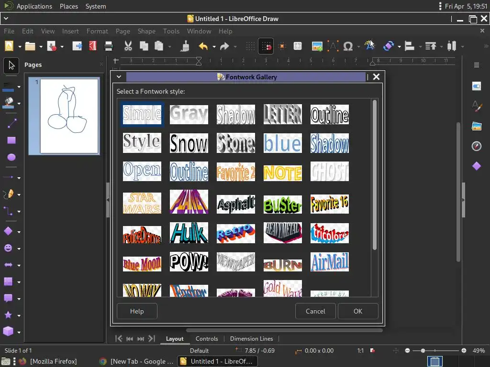Click the Special Character omega icon

pos(348,46)
